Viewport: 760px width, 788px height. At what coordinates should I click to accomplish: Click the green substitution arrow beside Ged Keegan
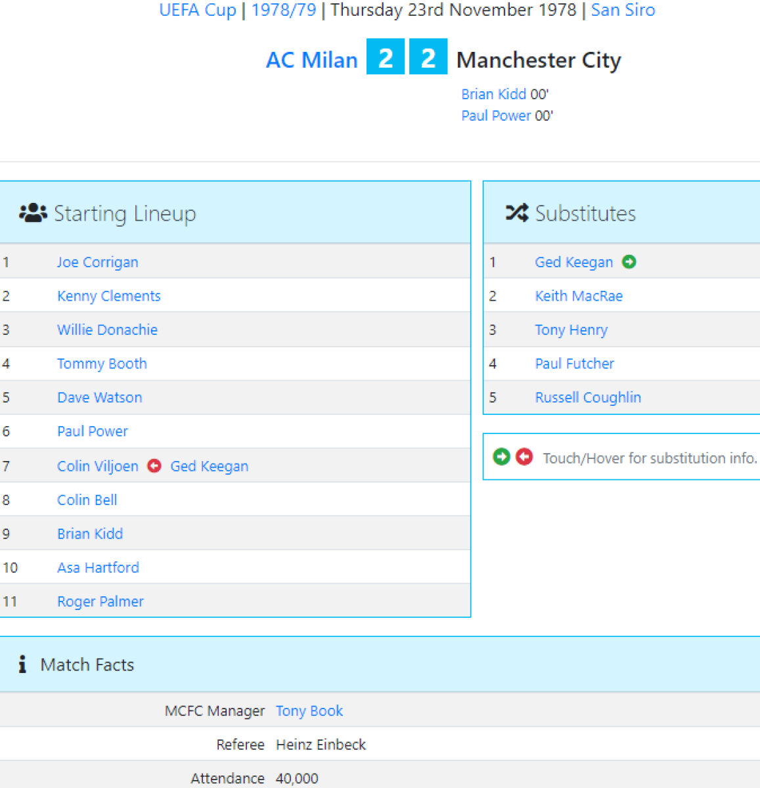point(629,261)
